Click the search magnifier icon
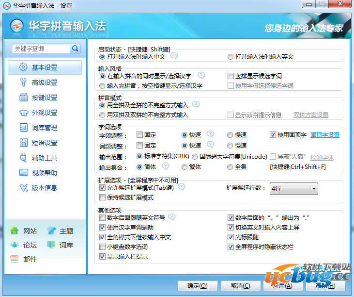Screen dimensions: 354x297 tap(75, 49)
